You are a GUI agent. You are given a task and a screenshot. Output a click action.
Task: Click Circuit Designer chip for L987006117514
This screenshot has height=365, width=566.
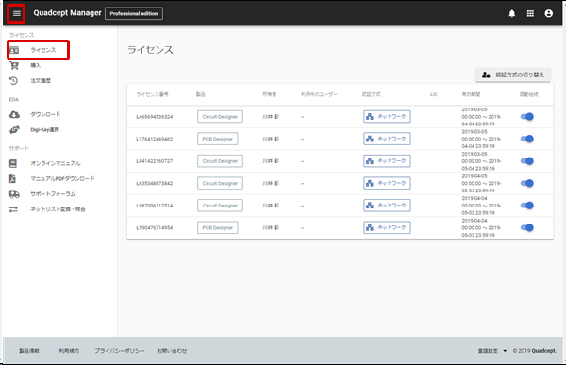coord(220,206)
